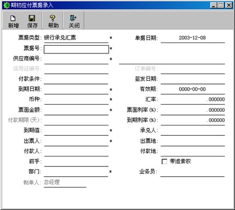235x210 pixels.
Task: Click the 业务员 field
Action: pyautogui.click(x=193, y=172)
